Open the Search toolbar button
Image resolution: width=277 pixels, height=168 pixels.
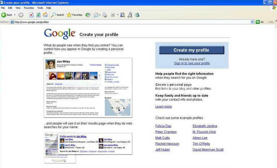click(x=57, y=15)
